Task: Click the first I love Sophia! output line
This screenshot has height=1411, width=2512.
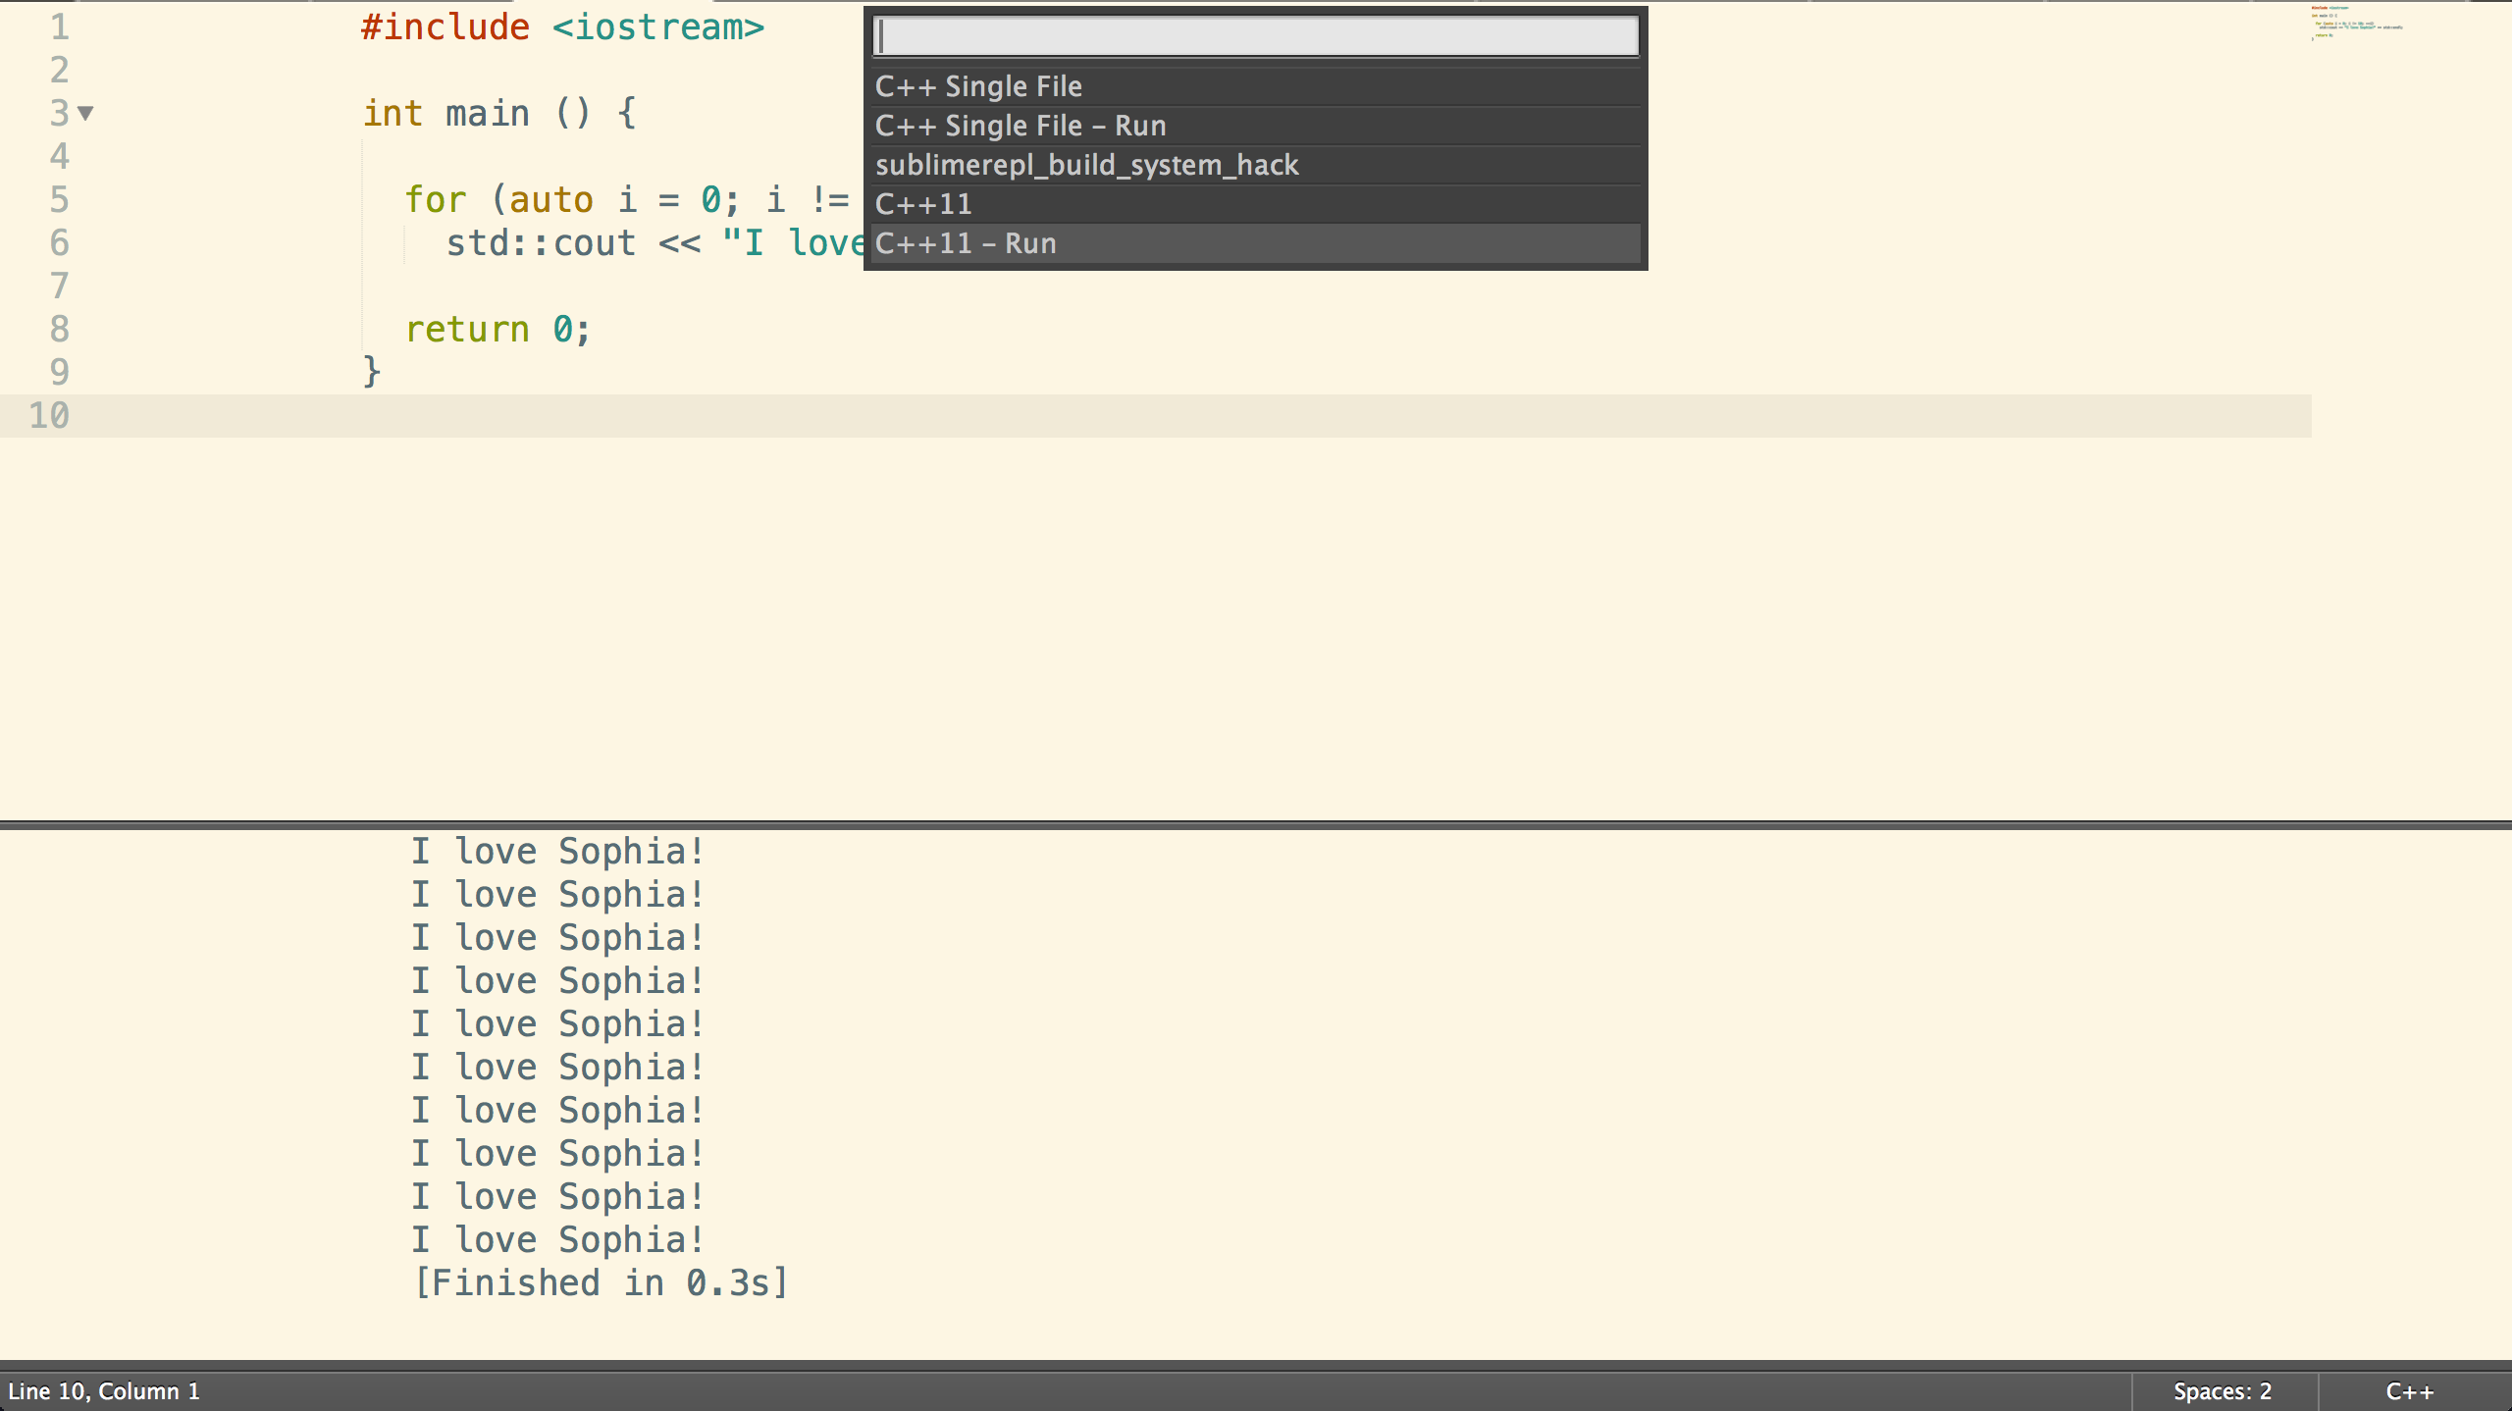Action: [x=557, y=852]
